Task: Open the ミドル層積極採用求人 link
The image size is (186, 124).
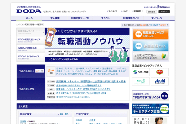Action: [79, 86]
